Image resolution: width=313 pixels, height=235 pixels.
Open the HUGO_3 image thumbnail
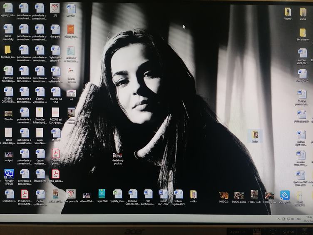224,195
